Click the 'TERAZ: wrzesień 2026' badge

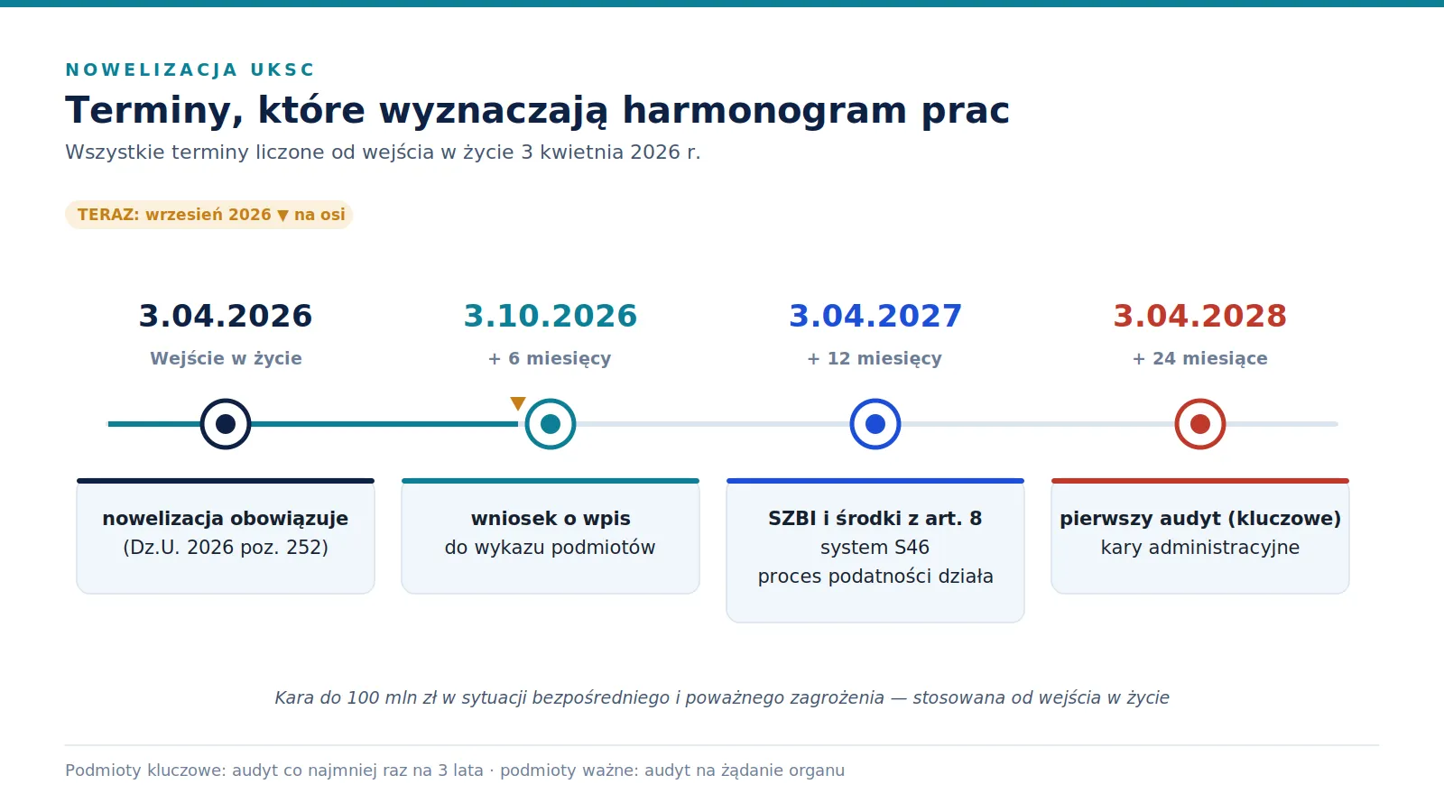[x=208, y=215]
